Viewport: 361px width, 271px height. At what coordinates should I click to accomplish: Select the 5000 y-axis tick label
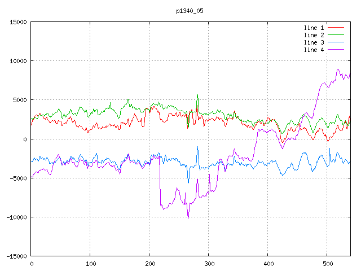pos(19,100)
